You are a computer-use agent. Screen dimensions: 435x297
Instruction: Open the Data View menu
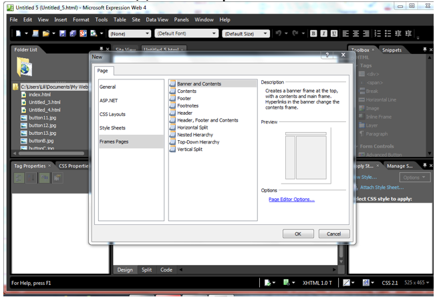tap(157, 19)
